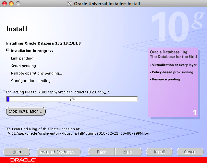Minimize the window with the yellow button
Viewport: 207px width, 163px height.
(x=11, y=4)
